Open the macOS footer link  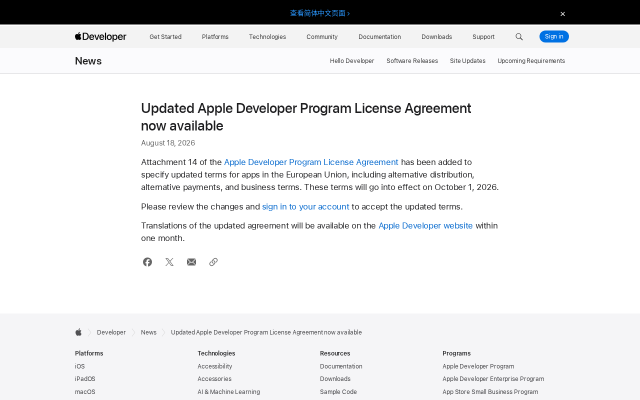pyautogui.click(x=85, y=392)
